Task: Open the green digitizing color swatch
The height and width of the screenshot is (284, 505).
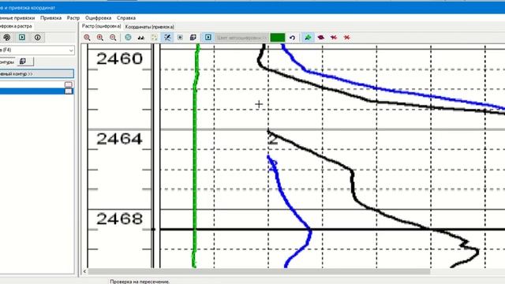Action: [x=277, y=38]
